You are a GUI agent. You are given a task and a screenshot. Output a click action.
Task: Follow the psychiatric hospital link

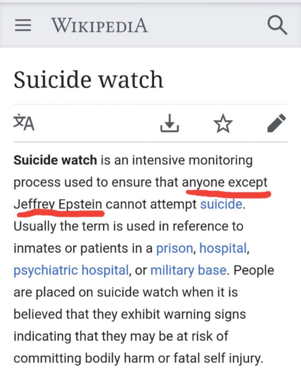[71, 270]
